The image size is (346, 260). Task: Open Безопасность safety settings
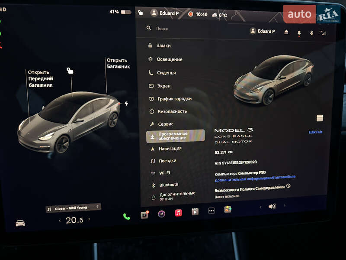[168, 111]
